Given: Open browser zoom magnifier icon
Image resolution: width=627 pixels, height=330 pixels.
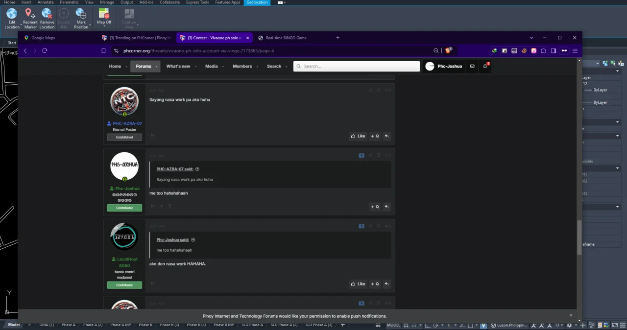Looking at the screenshot, I should pos(436,50).
